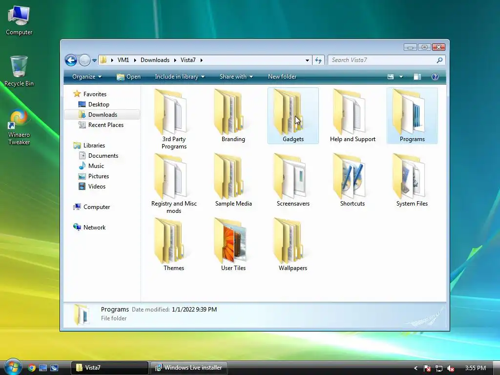Click the Back navigation arrow
The width and height of the screenshot is (500, 375).
(x=71, y=60)
